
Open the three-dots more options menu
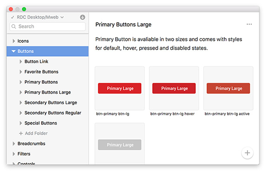(x=249, y=24)
